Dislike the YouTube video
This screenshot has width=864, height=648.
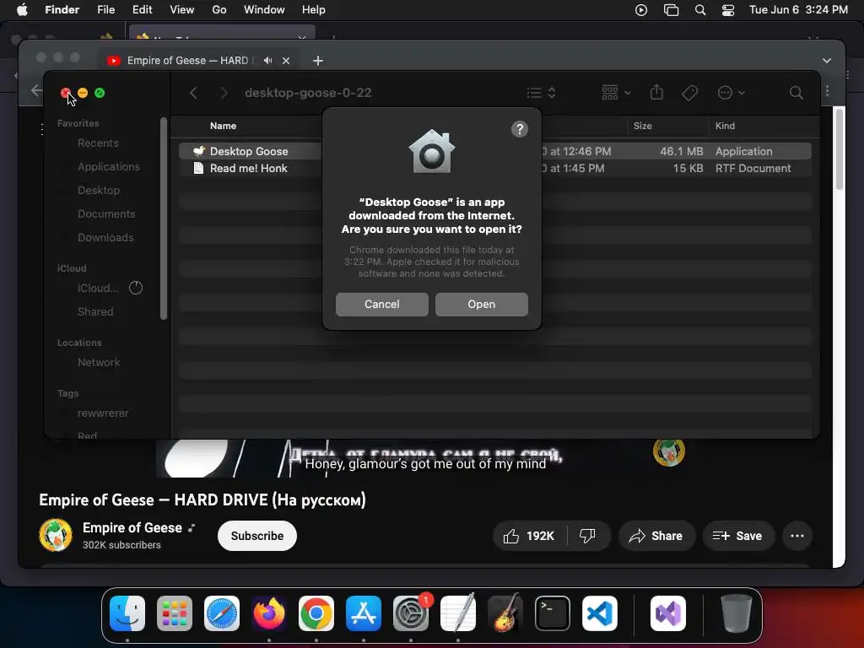pos(587,536)
